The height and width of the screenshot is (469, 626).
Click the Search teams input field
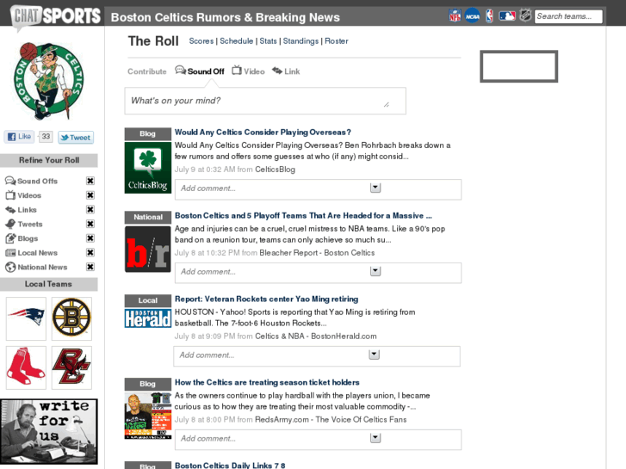coord(568,16)
